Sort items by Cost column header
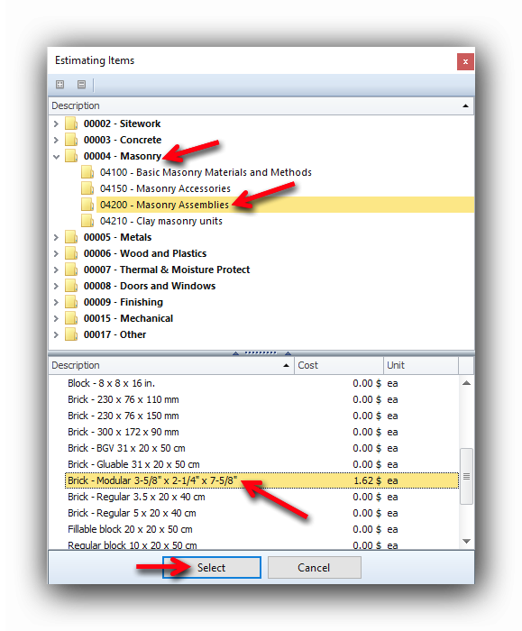 (339, 365)
